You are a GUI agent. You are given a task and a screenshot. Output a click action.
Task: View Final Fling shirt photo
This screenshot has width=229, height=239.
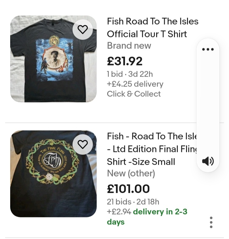pos(53,174)
